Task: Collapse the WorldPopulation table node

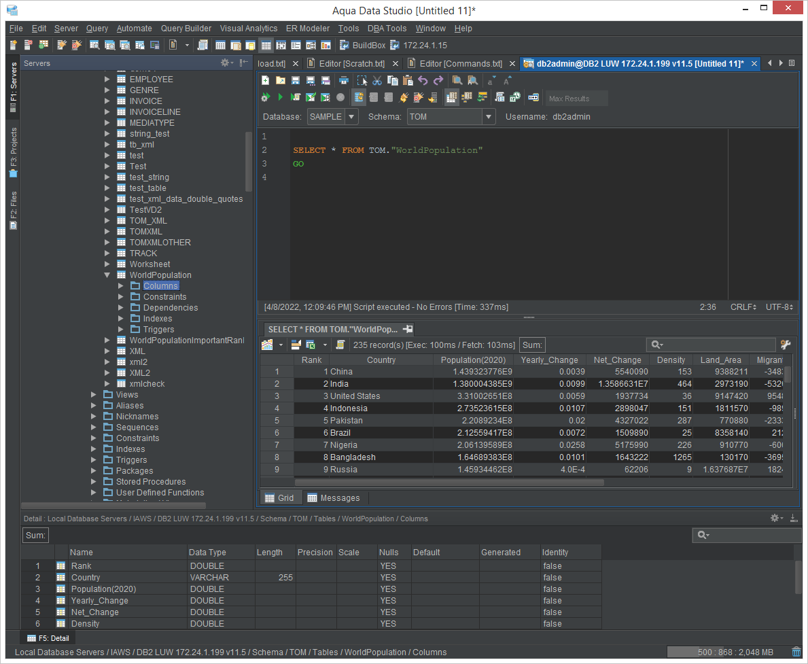Action: tap(107, 275)
